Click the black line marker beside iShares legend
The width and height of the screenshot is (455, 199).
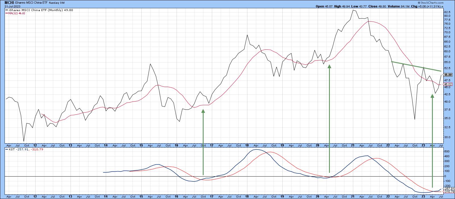click(x=6, y=10)
